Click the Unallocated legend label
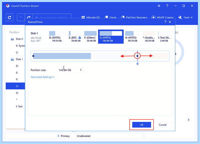 (x=84, y=136)
